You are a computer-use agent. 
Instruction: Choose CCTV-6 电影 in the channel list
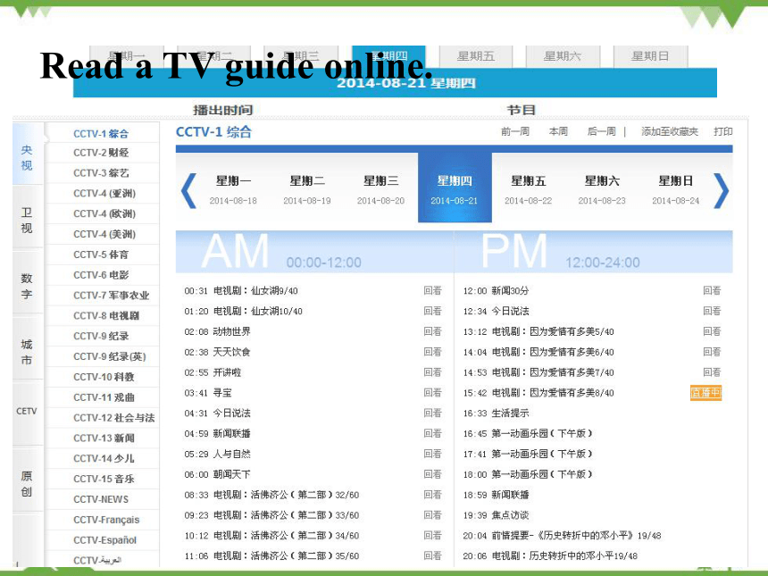pos(102,275)
